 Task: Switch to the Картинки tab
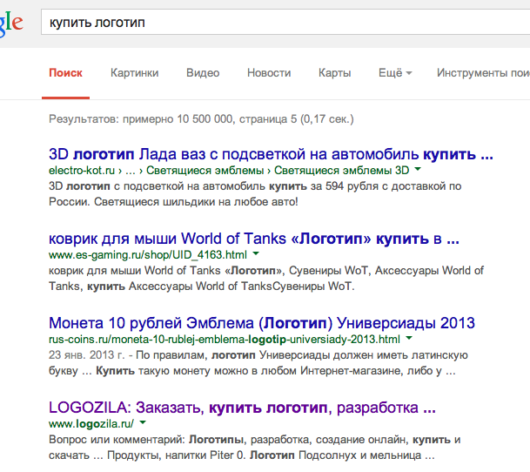(x=134, y=73)
